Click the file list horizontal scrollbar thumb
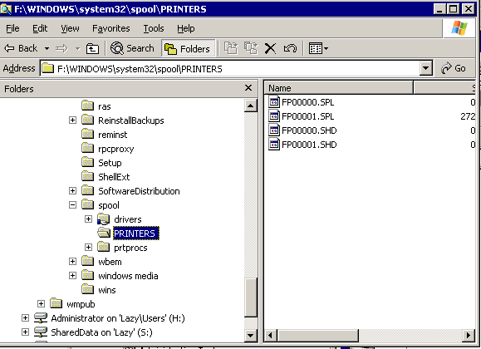This screenshot has width=481, height=349. pyautogui.click(x=318, y=335)
